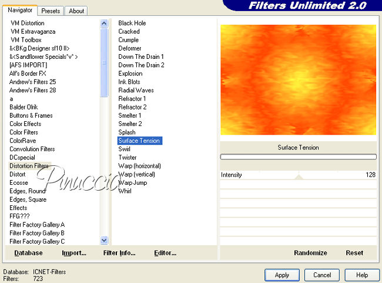Click the category list scrollbar thumb
The width and height of the screenshot is (382, 283).
104,62
